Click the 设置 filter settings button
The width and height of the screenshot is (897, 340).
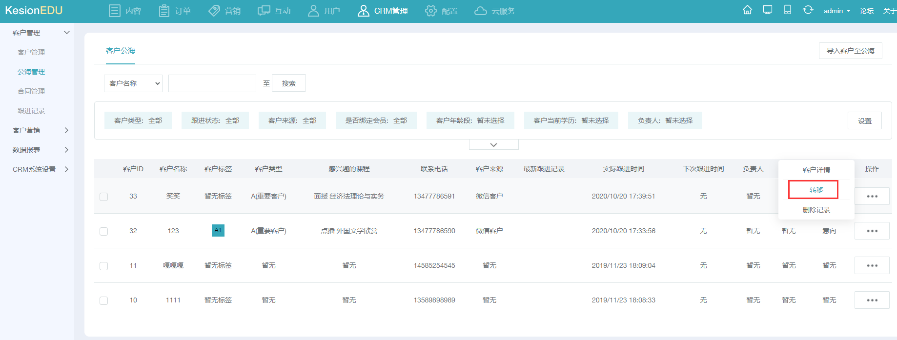point(865,120)
